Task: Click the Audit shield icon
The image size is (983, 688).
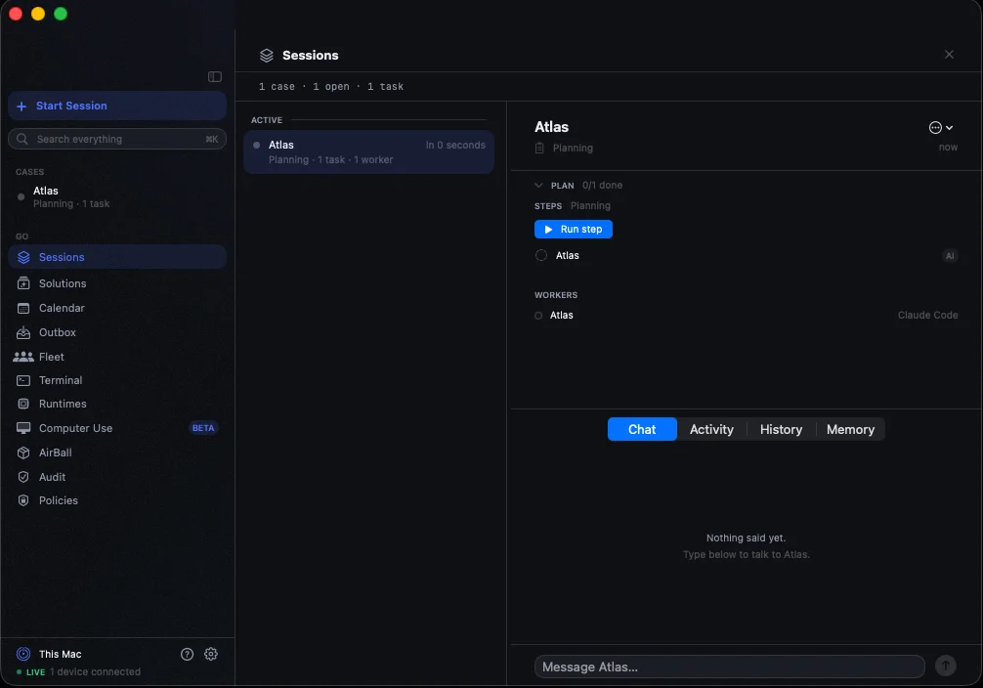Action: coord(23,477)
